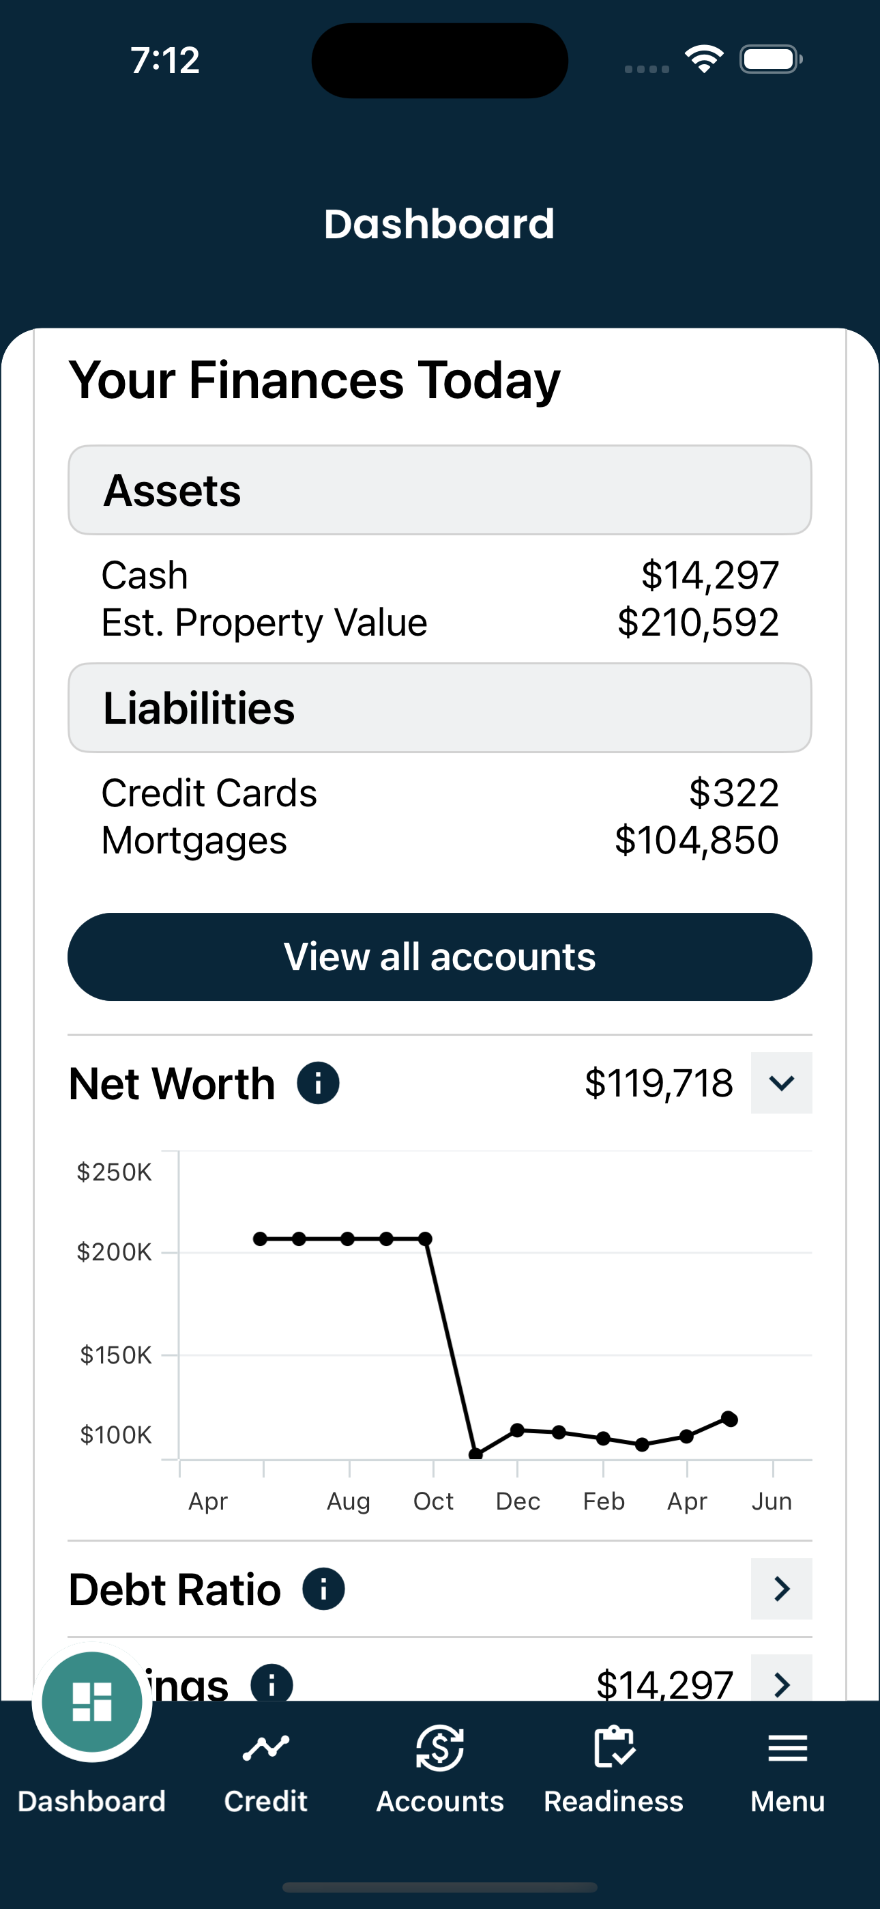Tap the Mortgages $104,850 row
This screenshot has width=880, height=1909.
coord(440,840)
